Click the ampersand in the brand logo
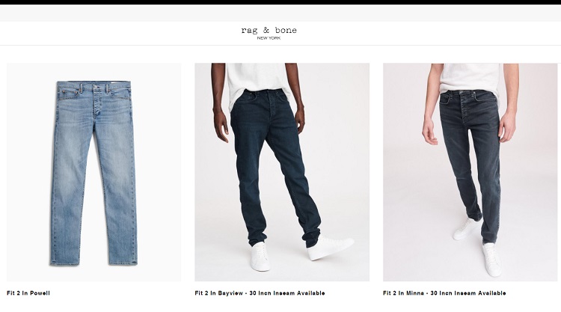Screen dimensions: 561x312 [x=266, y=31]
